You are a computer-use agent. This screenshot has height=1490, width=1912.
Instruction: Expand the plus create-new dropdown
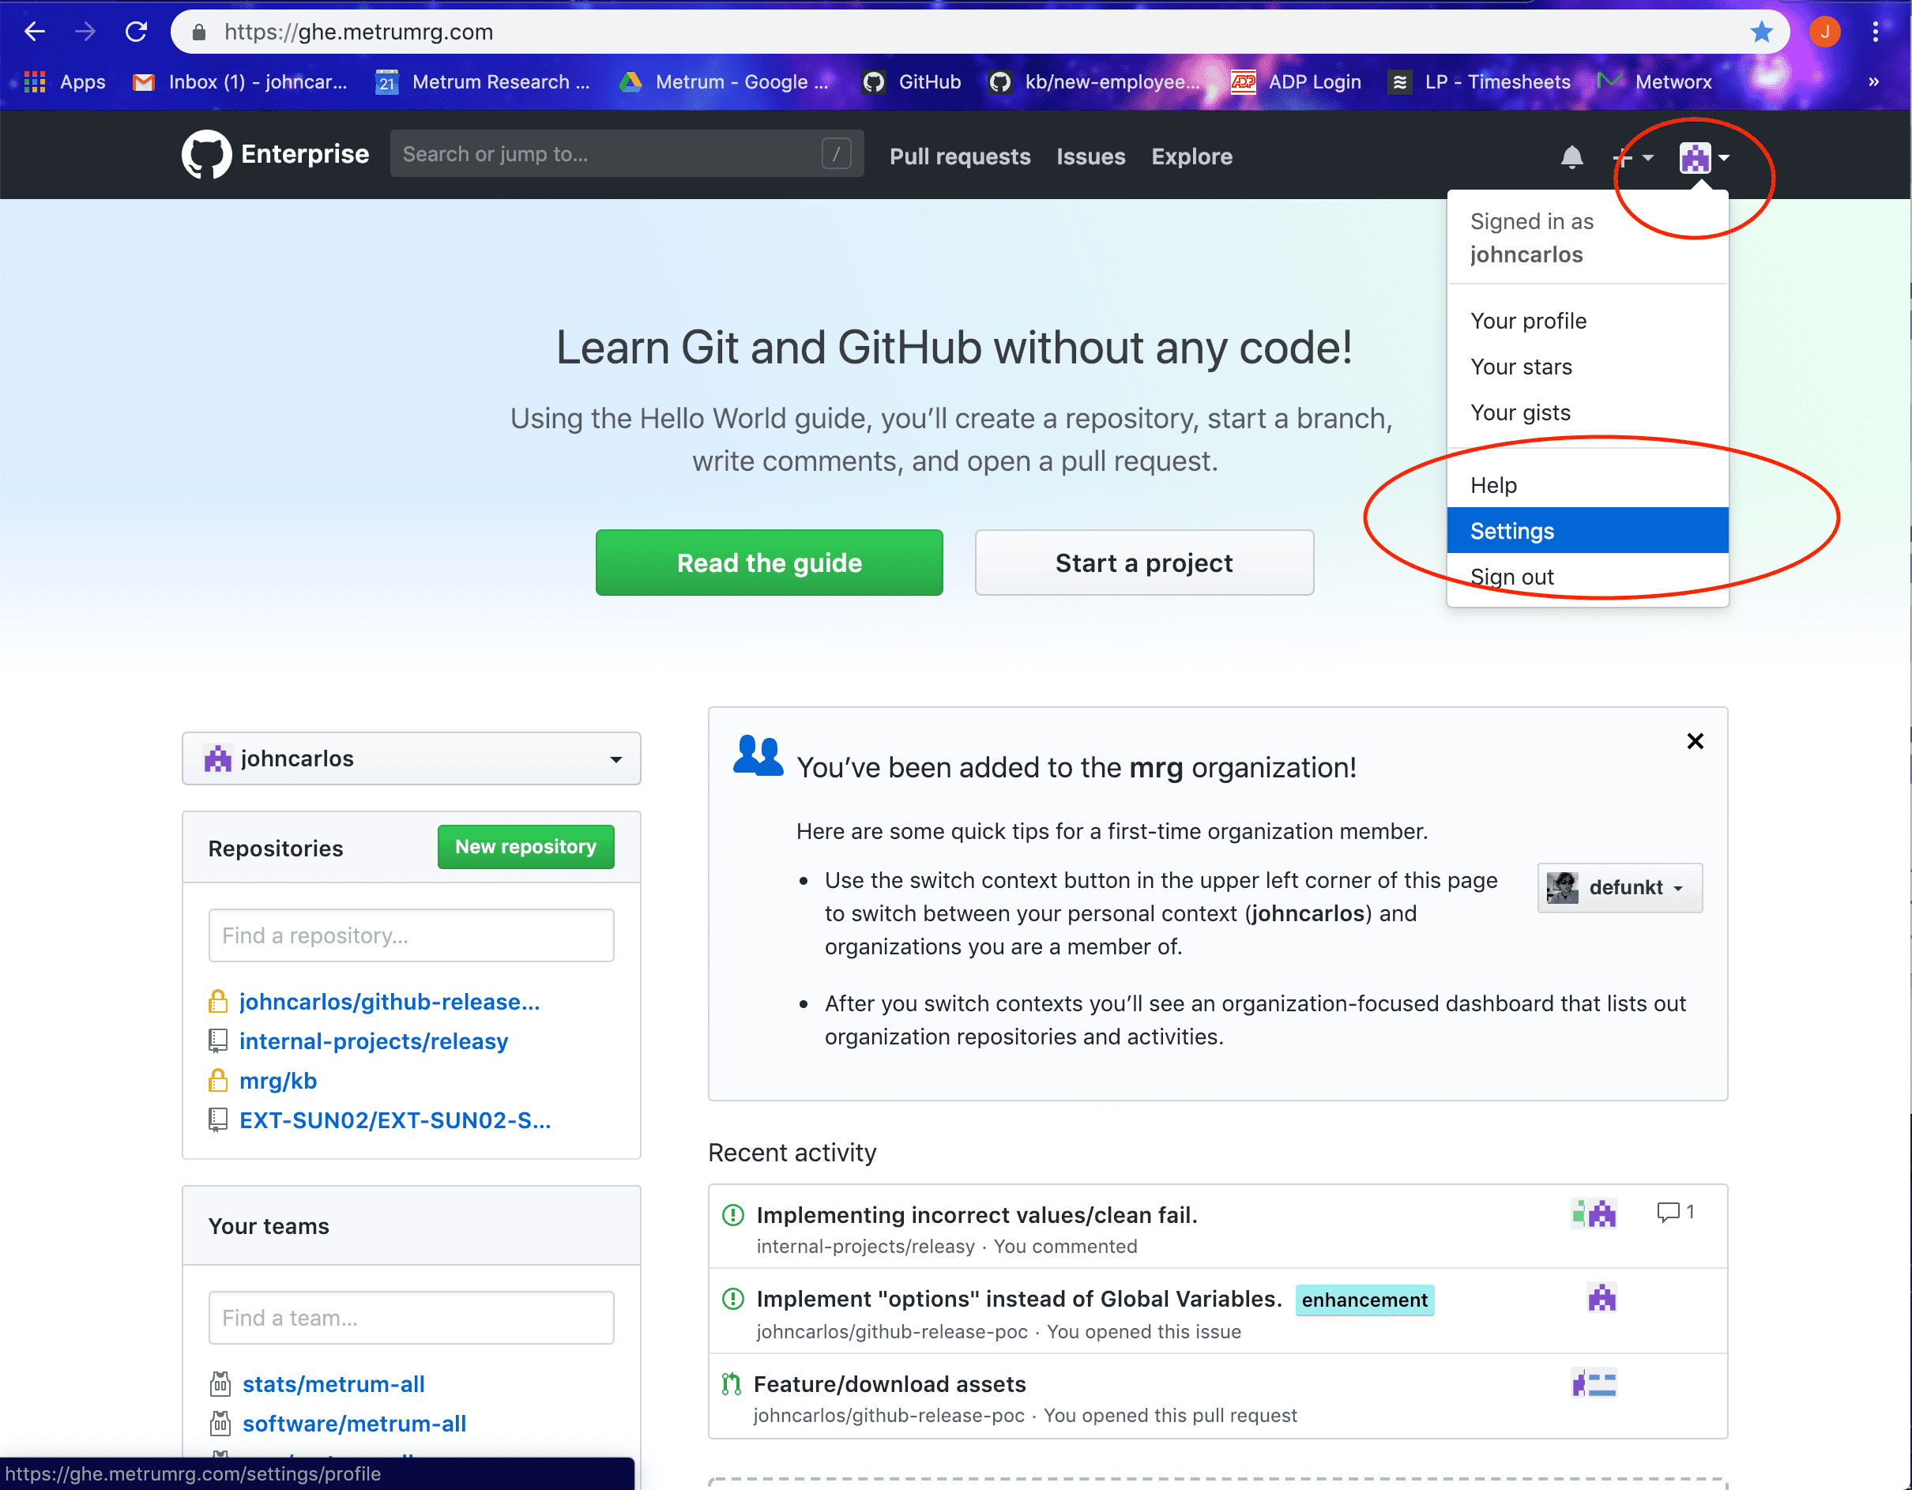[1632, 157]
